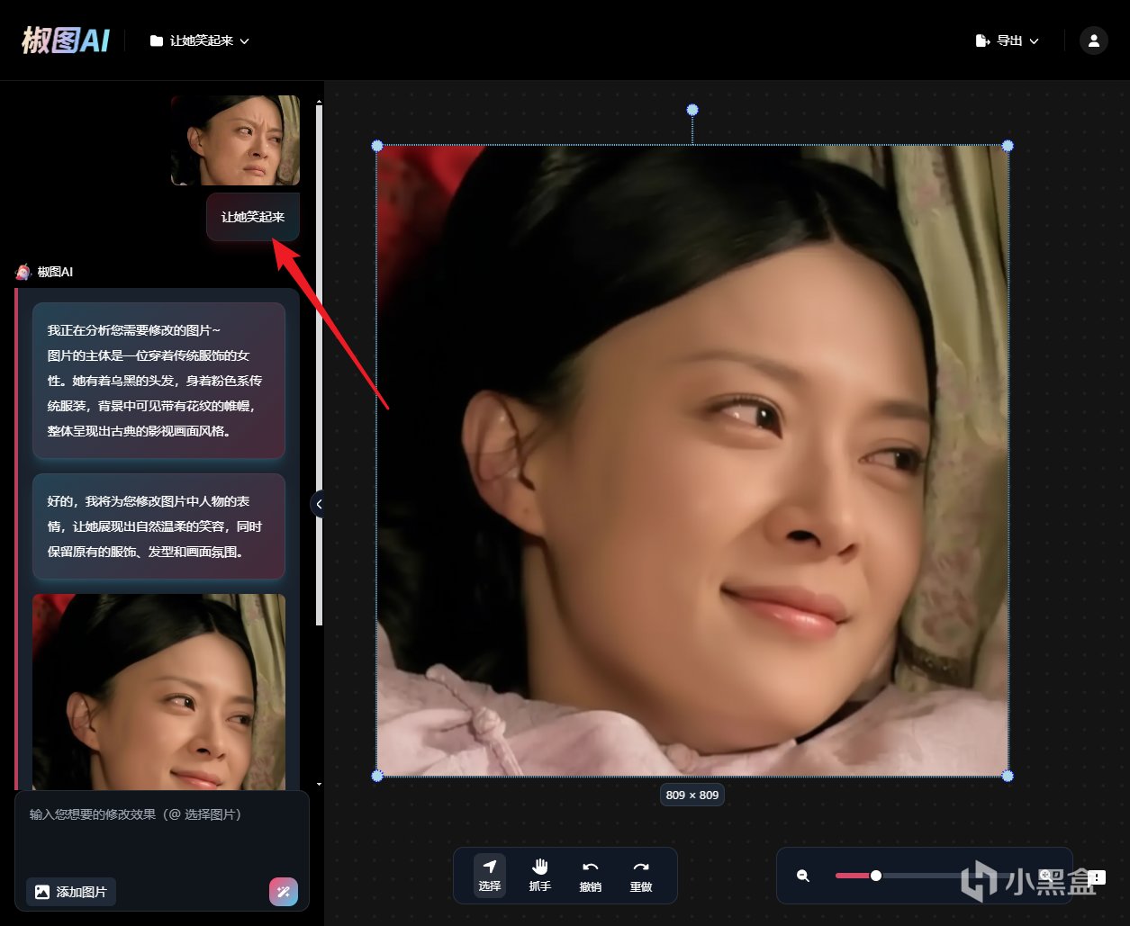Click the 撤销 undo button
The image size is (1130, 926).
click(591, 875)
